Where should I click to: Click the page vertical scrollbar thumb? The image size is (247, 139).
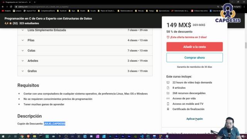pyautogui.click(x=246, y=46)
